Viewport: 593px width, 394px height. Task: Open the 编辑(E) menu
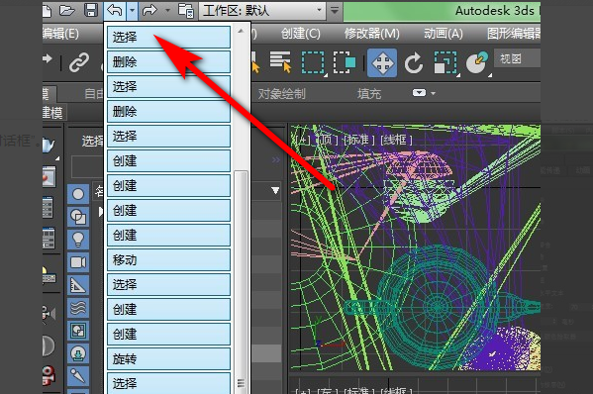[x=61, y=34]
